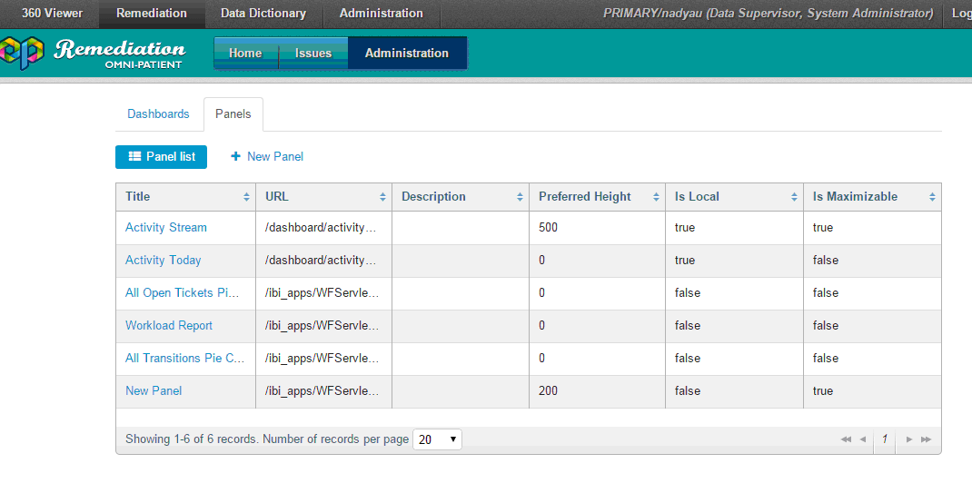
Task: Click the Remediation Omni-Patient logo icon
Action: pyautogui.click(x=20, y=53)
